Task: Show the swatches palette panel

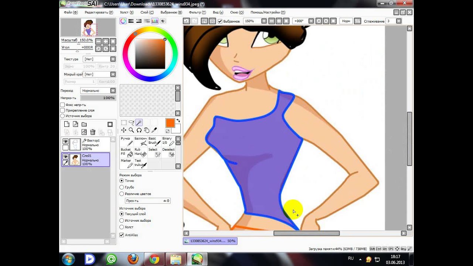Action: pos(155,21)
